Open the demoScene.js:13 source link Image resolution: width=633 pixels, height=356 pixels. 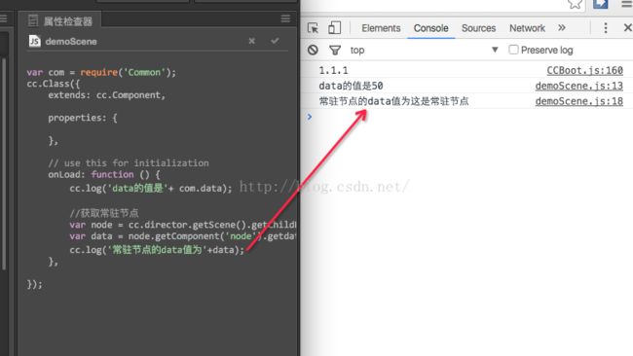coord(578,86)
